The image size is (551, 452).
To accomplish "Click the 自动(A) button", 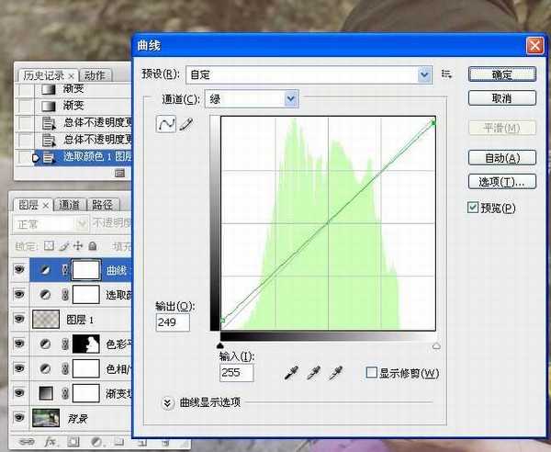I will coord(502,158).
